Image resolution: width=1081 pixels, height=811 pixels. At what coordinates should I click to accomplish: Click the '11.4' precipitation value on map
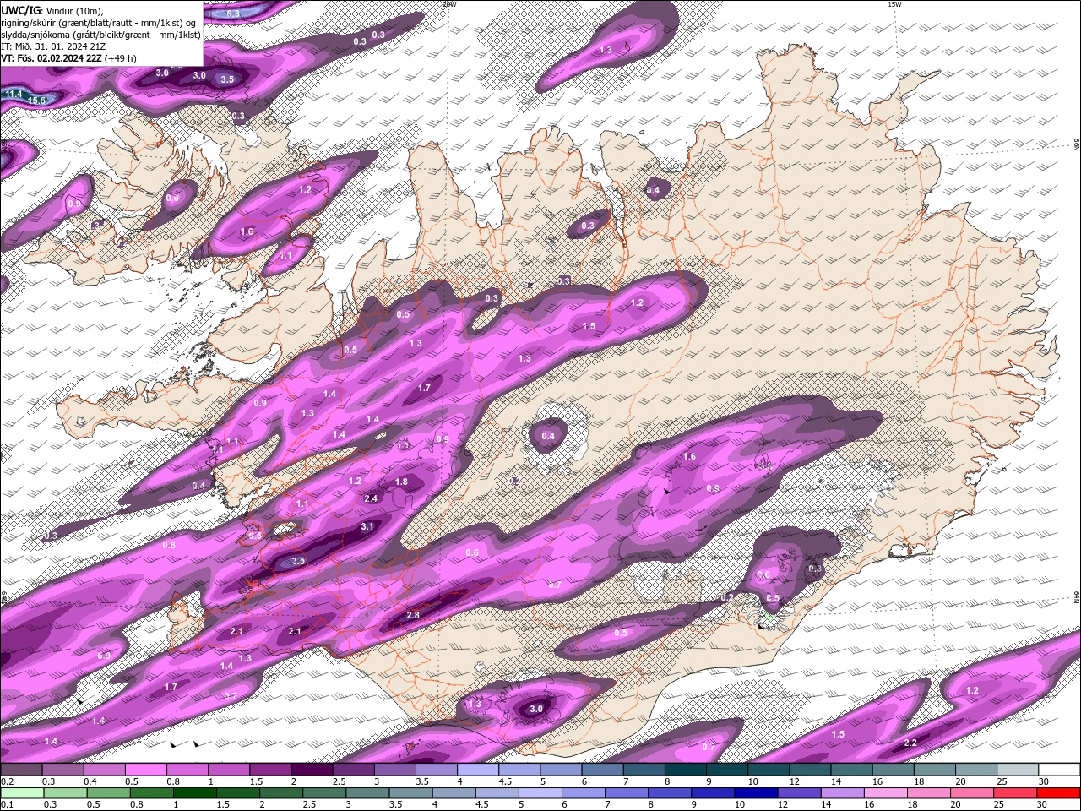14,94
